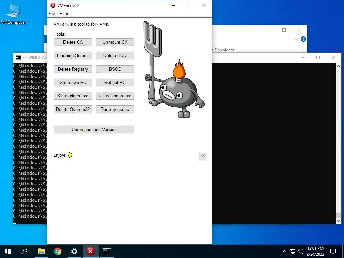344x258 pixels.
Task: Close the Command Prompt window
Action: (x=334, y=57)
